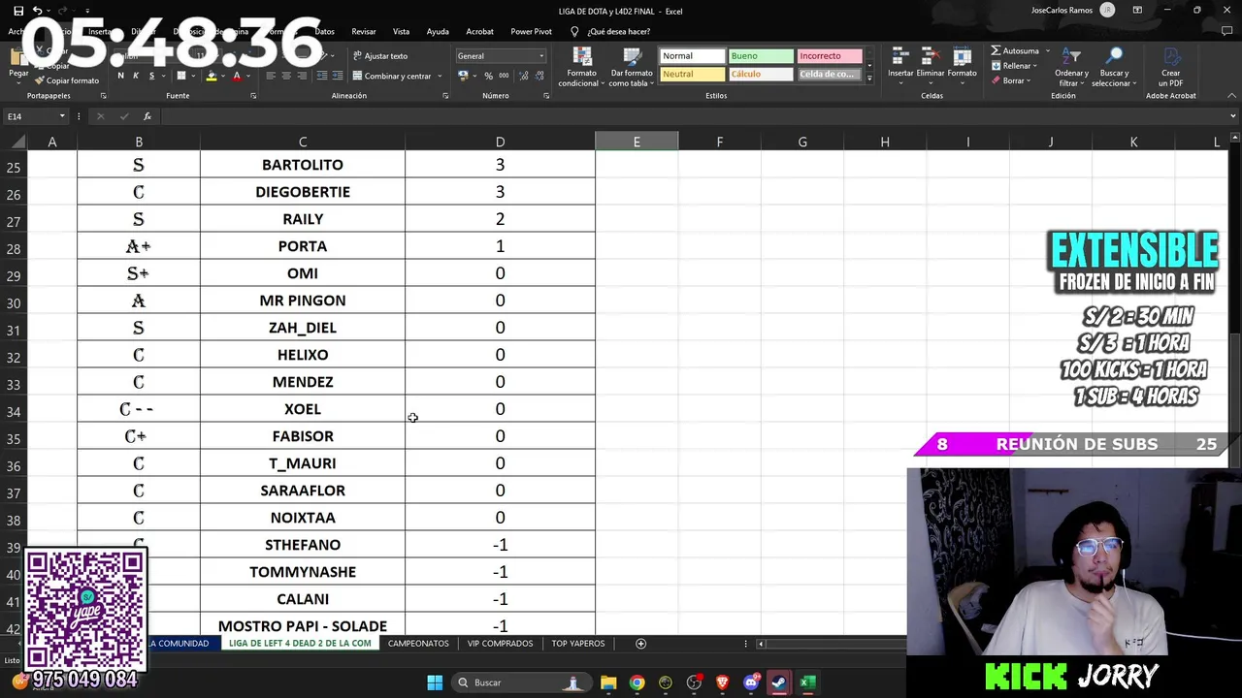Image resolution: width=1242 pixels, height=698 pixels.
Task: Expand the Combinar y centrar dropdown arrow
Action: tap(441, 76)
